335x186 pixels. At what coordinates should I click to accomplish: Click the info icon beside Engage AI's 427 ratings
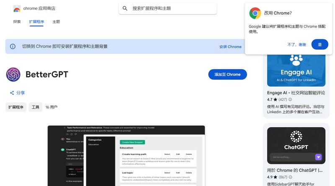290,100
